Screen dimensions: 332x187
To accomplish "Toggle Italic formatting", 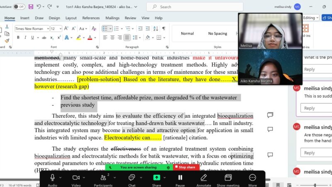I will click(x=25, y=37).
